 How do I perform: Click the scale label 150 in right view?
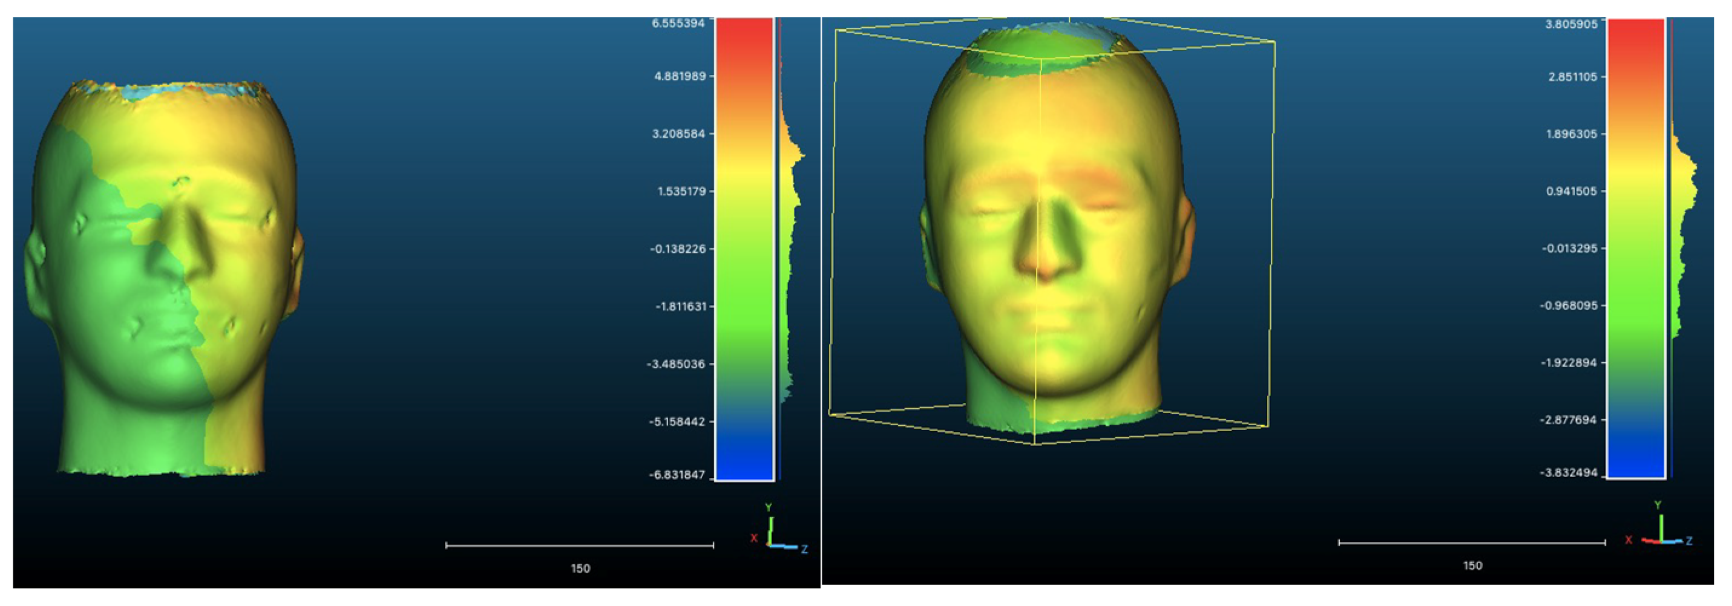pos(1472,565)
